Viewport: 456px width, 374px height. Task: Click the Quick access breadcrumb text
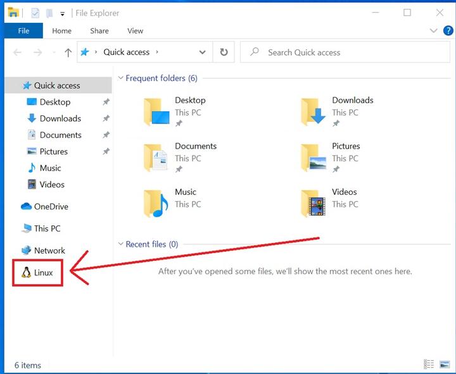click(x=127, y=52)
